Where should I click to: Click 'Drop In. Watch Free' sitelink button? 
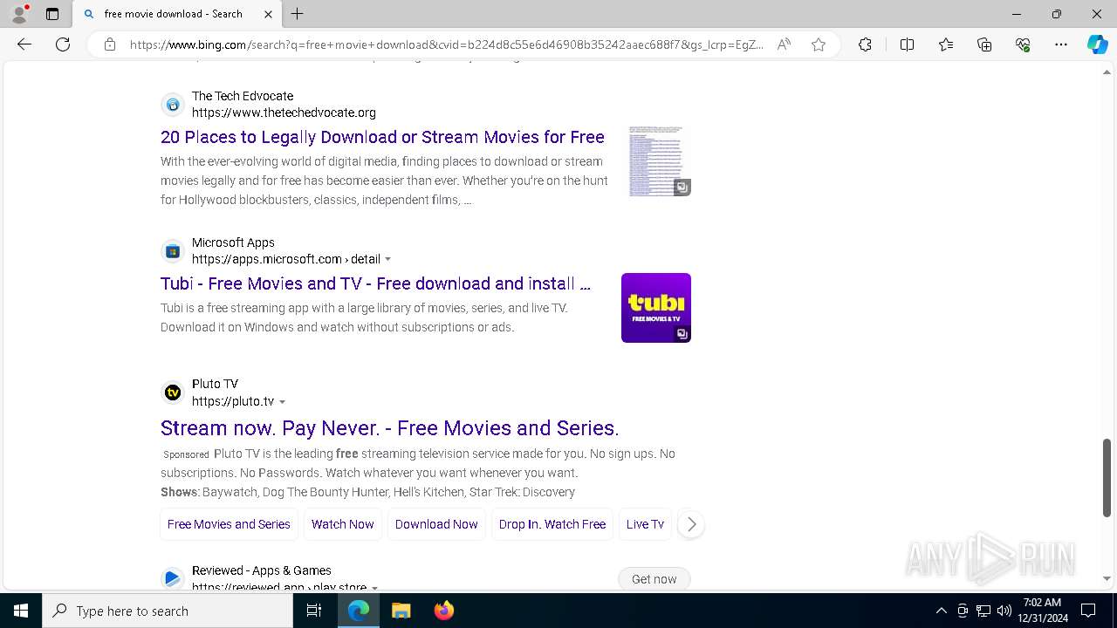coord(552,524)
